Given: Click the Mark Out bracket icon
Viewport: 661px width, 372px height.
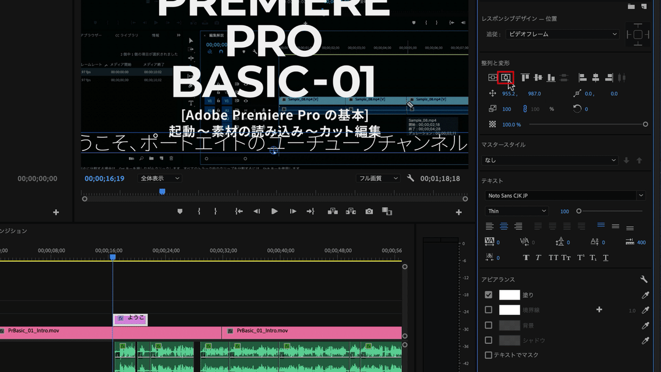Looking at the screenshot, I should point(215,211).
